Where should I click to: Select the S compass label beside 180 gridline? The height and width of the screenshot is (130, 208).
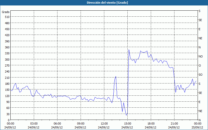pos(199,84)
